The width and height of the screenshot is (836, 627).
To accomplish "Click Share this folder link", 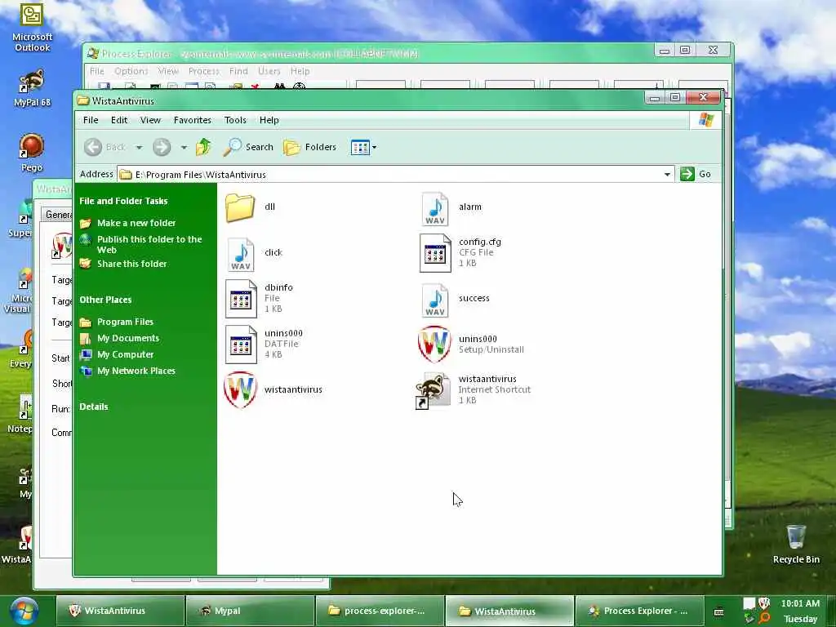I will 131,264.
